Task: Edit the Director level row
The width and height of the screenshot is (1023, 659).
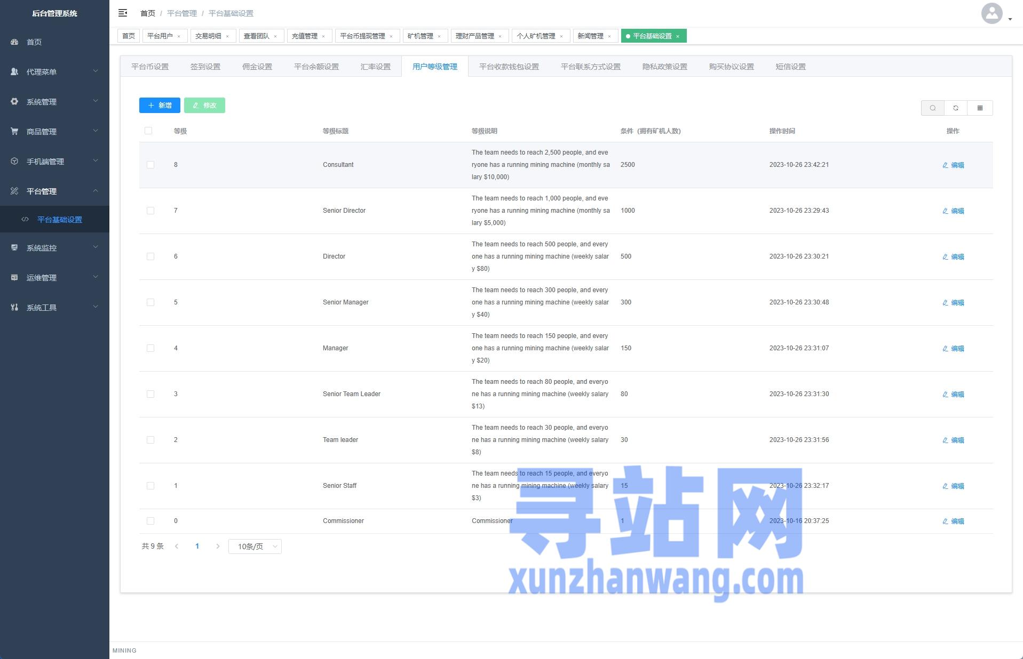Action: [x=953, y=257]
